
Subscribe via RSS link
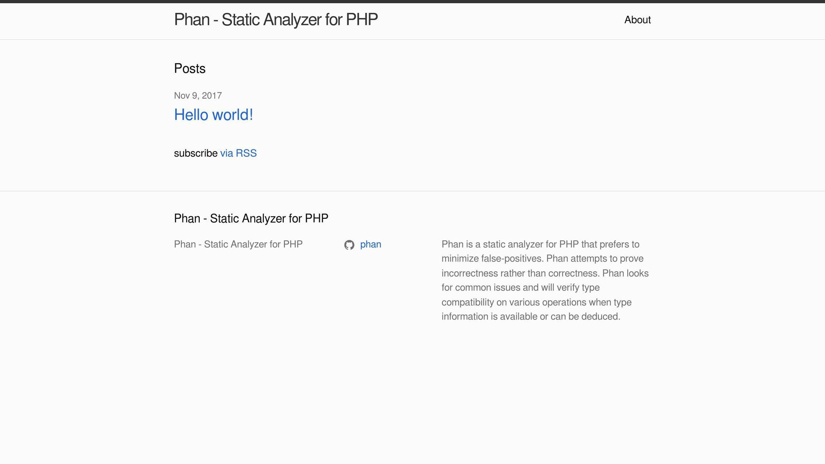coord(238,153)
